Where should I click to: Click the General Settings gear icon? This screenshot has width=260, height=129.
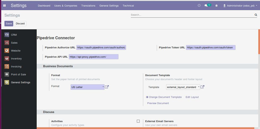click(7, 82)
